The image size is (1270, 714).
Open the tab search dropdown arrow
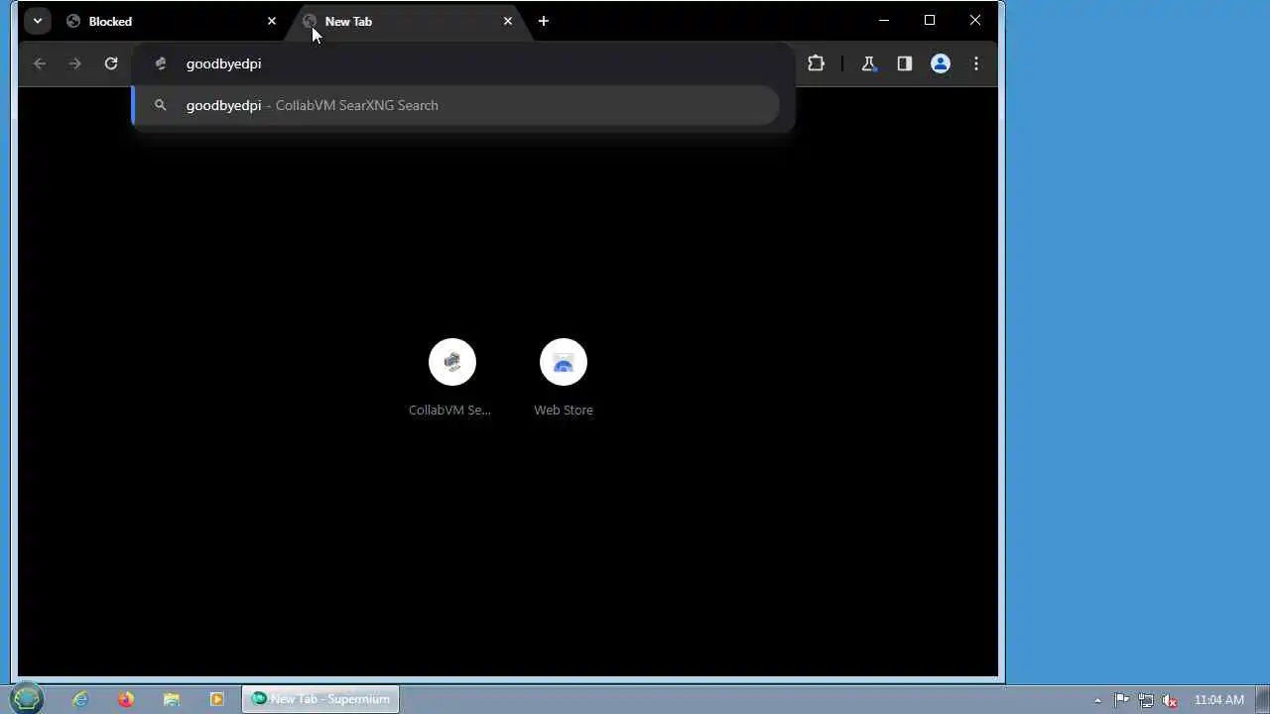pyautogui.click(x=37, y=21)
